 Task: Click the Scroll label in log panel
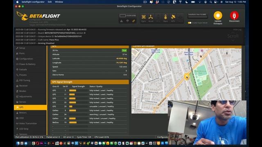pyautogui.click(x=233, y=36)
